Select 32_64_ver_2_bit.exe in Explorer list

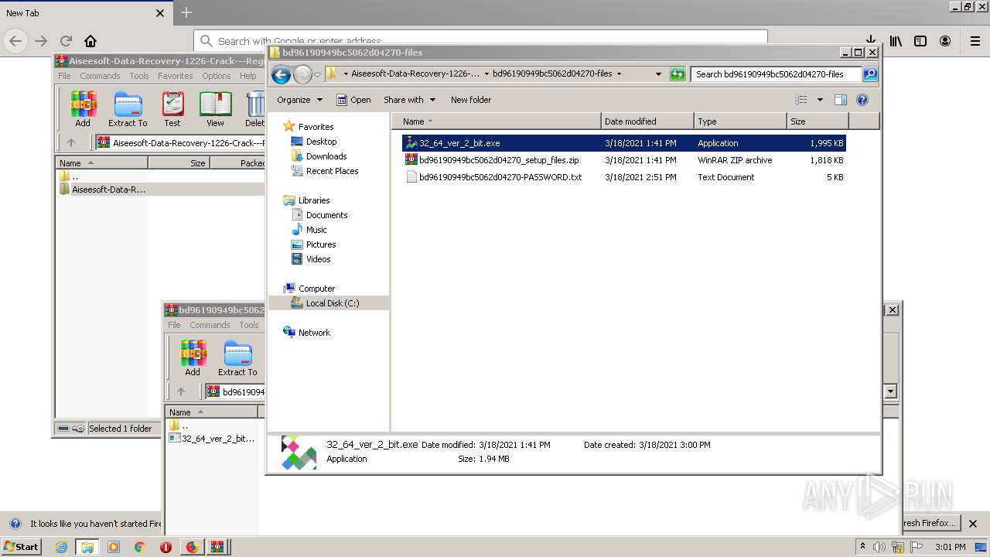(x=623, y=143)
